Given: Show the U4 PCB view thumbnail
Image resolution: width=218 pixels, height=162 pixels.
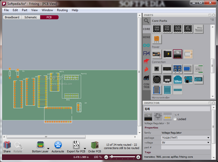Looking at the screenshot, I should (x=168, y=117).
